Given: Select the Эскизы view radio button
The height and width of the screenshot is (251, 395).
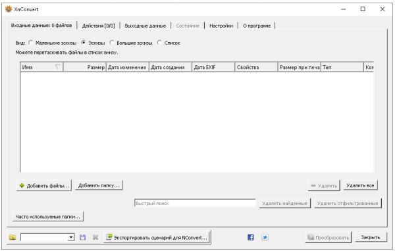Looking at the screenshot, I should [84, 43].
